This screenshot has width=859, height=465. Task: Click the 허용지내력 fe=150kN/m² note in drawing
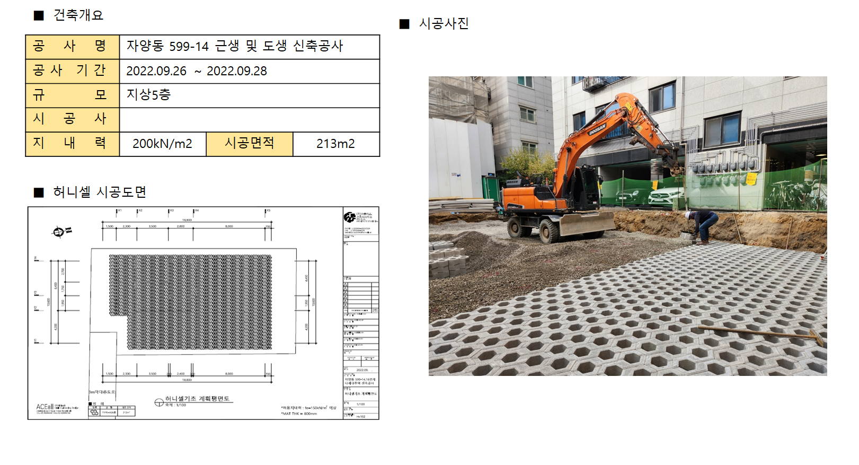[x=308, y=408]
